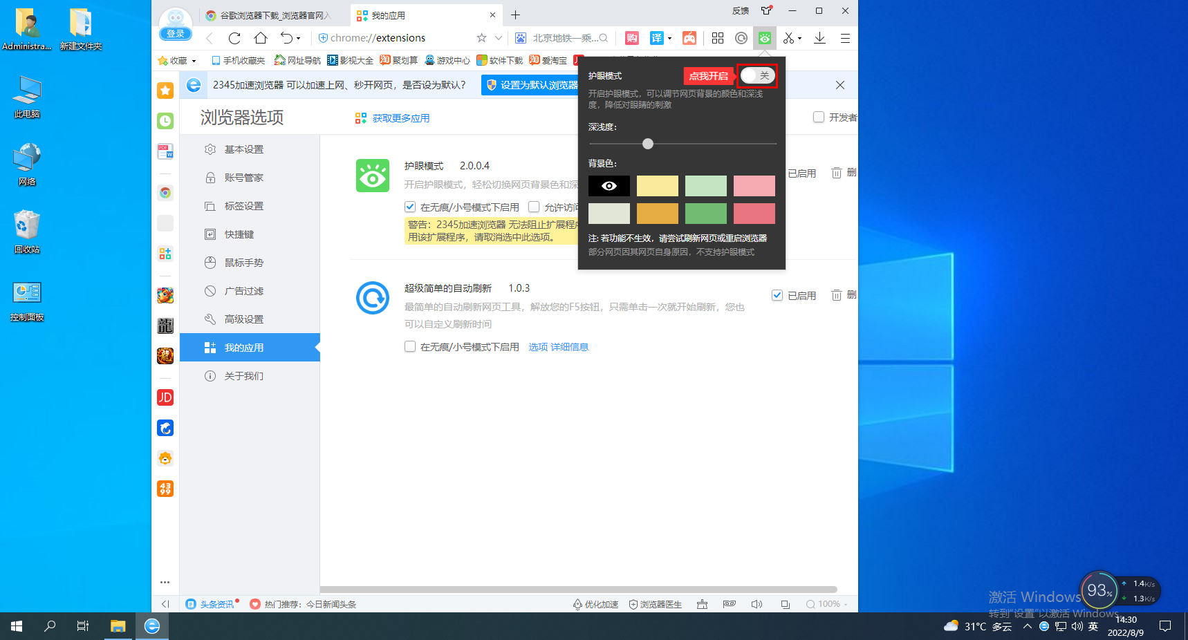Viewport: 1188px width, 640px height.
Task: Open File Explorer from the taskbar
Action: click(x=118, y=626)
